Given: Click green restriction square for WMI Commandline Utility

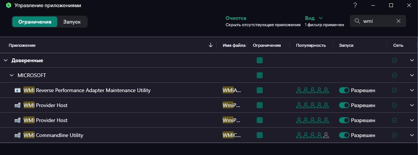Looking at the screenshot, I should click(x=260, y=135).
